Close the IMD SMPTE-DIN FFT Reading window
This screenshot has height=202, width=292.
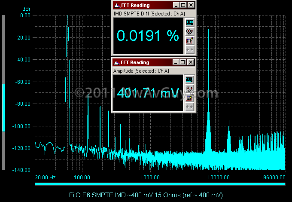[x=191, y=5]
